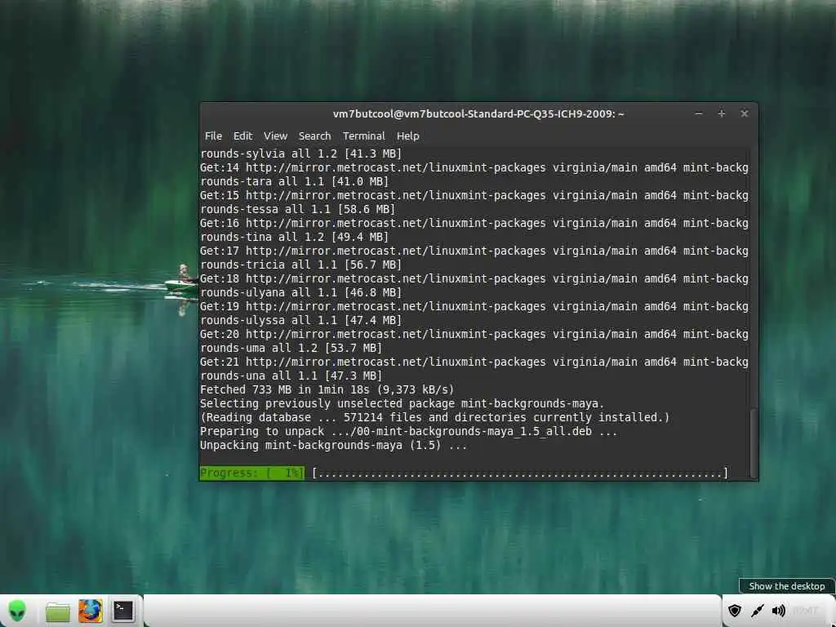Image resolution: width=836 pixels, height=627 pixels.
Task: Click the 'Get:20' mirror URL line
Action: pos(474,334)
